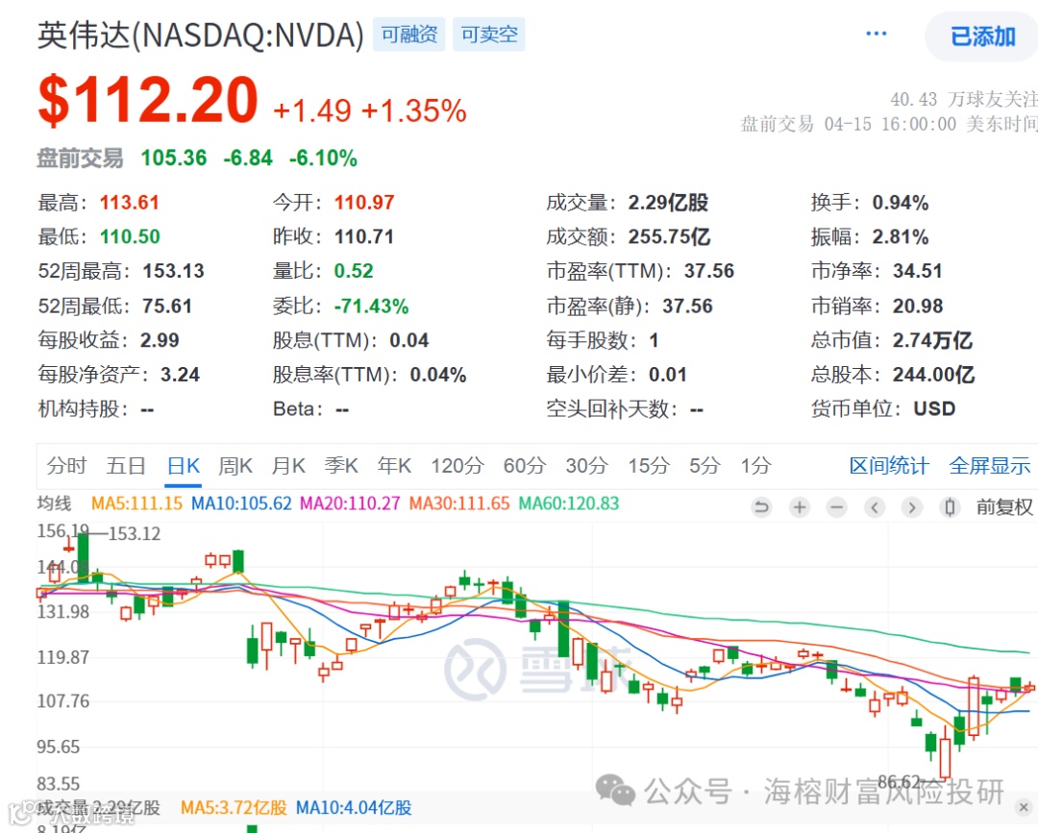Screen dimensions: 1038x833
Task: Click the 货币单位 value USD
Action: click(934, 409)
